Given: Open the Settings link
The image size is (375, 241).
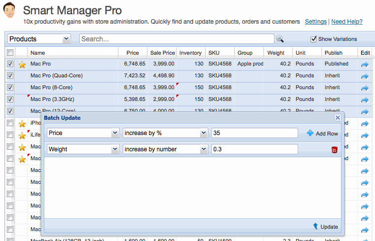Looking at the screenshot, I should [x=316, y=22].
